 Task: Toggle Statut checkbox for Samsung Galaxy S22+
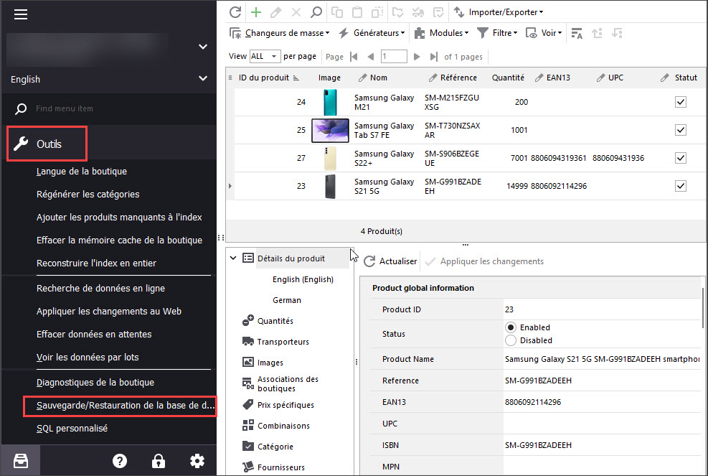(x=681, y=158)
